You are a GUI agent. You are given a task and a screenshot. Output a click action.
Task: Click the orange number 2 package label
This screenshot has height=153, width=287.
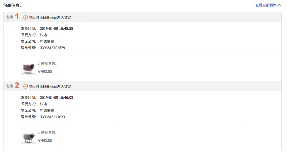coord(17,86)
